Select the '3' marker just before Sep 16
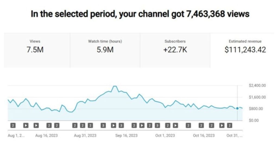The image size is (278, 145). pos(121,126)
